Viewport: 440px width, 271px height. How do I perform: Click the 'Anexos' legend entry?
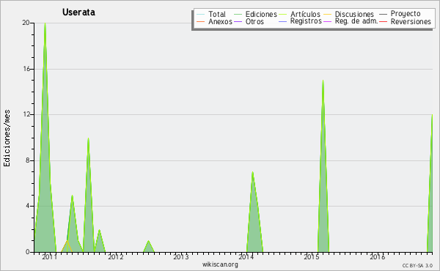click(214, 21)
